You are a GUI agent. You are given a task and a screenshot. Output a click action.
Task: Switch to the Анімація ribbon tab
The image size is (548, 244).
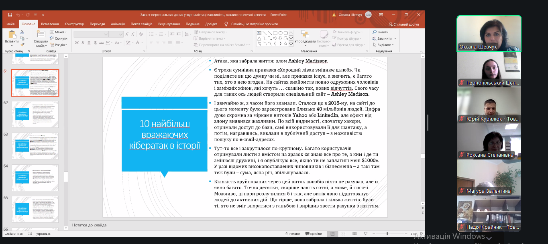point(118,24)
